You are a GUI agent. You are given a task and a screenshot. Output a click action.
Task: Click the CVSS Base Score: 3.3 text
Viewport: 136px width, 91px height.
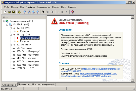pyautogui.click(x=70, y=53)
